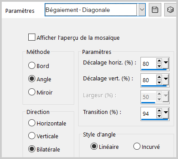Screen dimensions: 178x159
Task: Click the randomize parameters dice icon
Action: pos(170,10)
